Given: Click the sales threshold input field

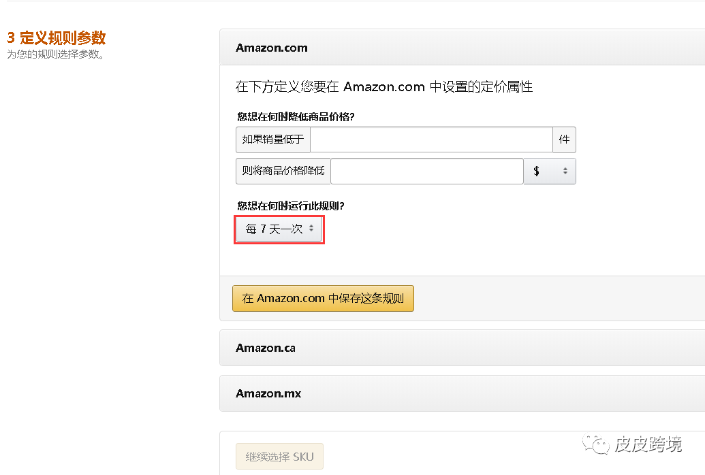Looking at the screenshot, I should coord(430,140).
